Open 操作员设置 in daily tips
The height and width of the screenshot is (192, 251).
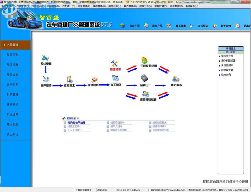point(227,56)
